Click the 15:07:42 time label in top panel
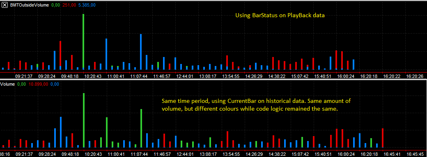This screenshot has width=427, height=157. 300,76
